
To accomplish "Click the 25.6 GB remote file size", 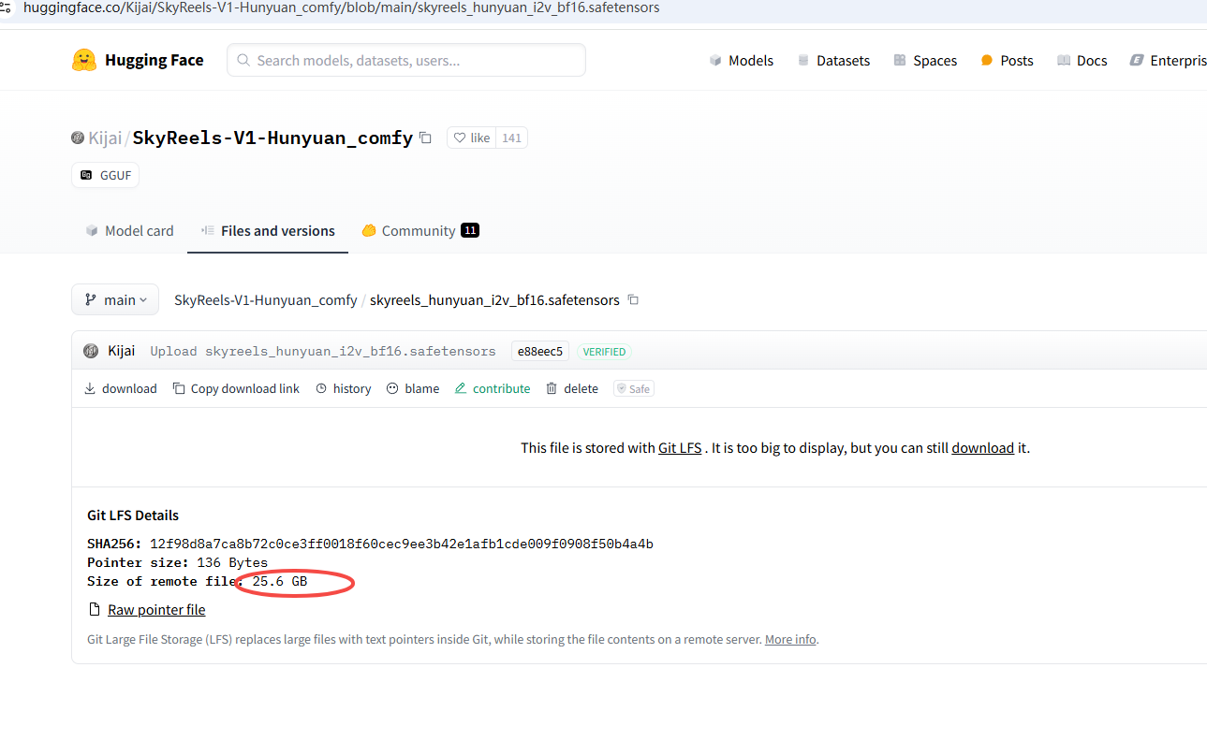I will (x=280, y=581).
